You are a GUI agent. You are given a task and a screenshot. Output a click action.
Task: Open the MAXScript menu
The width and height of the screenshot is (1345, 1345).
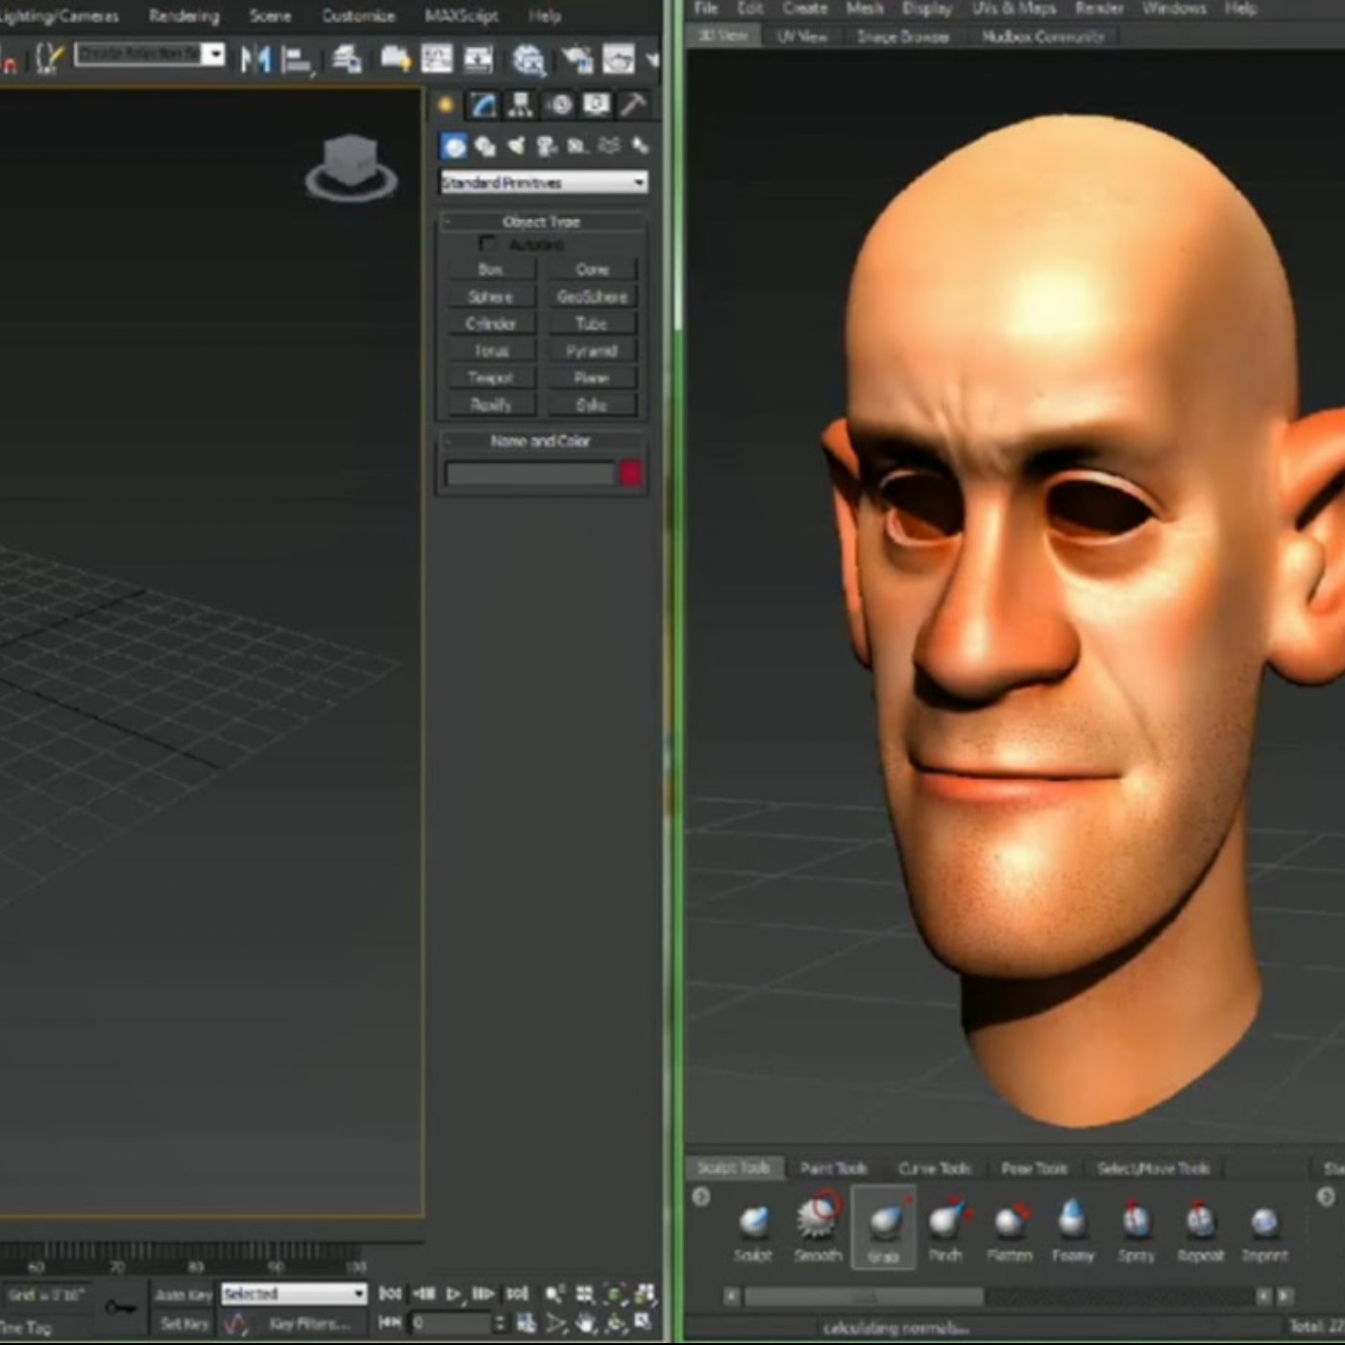[461, 15]
